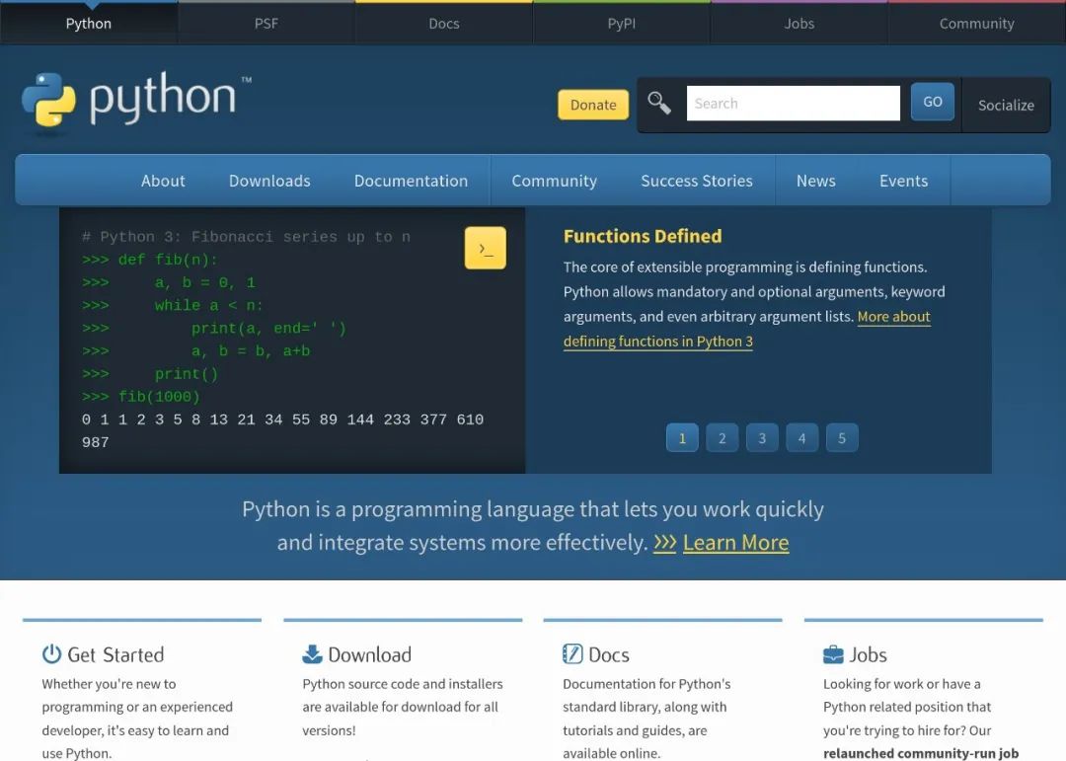Open the Docs top tab

click(444, 23)
